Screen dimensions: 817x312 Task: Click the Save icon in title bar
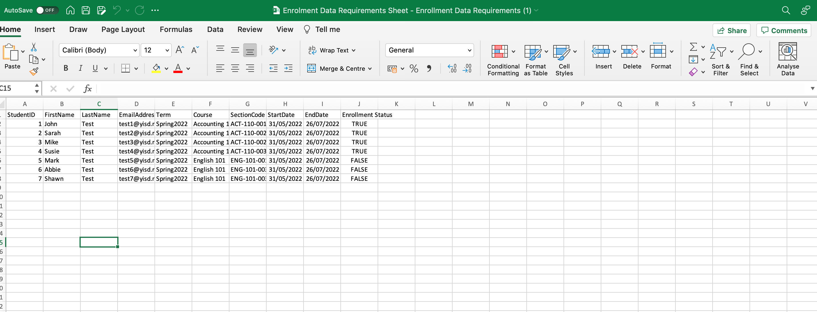[86, 10]
